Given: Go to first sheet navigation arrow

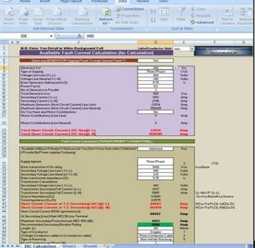Looking at the screenshot, I should click(3, 246).
